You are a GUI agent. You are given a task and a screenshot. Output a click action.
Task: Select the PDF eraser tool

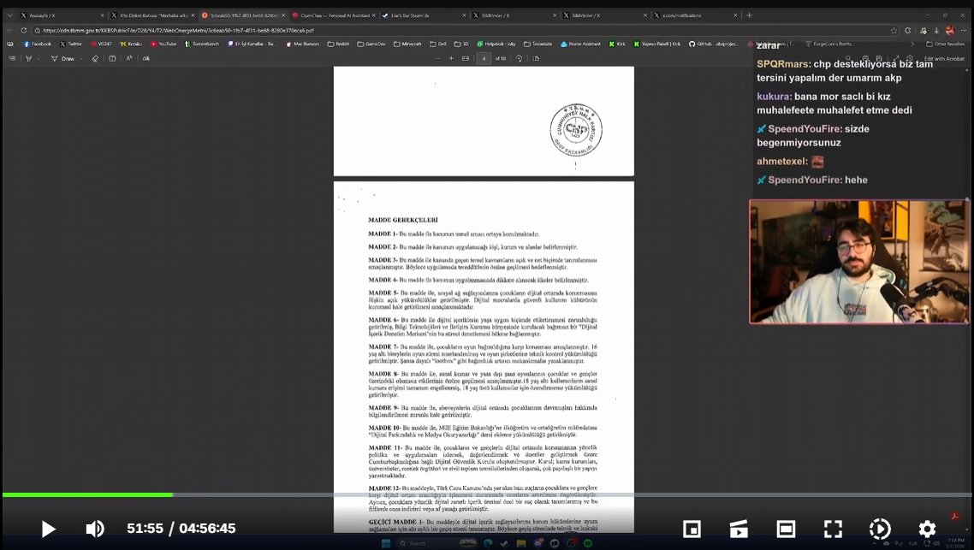tap(95, 58)
